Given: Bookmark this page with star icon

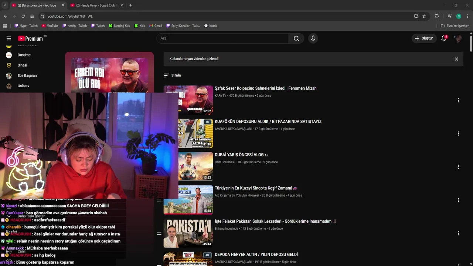Looking at the screenshot, I should tap(424, 16).
